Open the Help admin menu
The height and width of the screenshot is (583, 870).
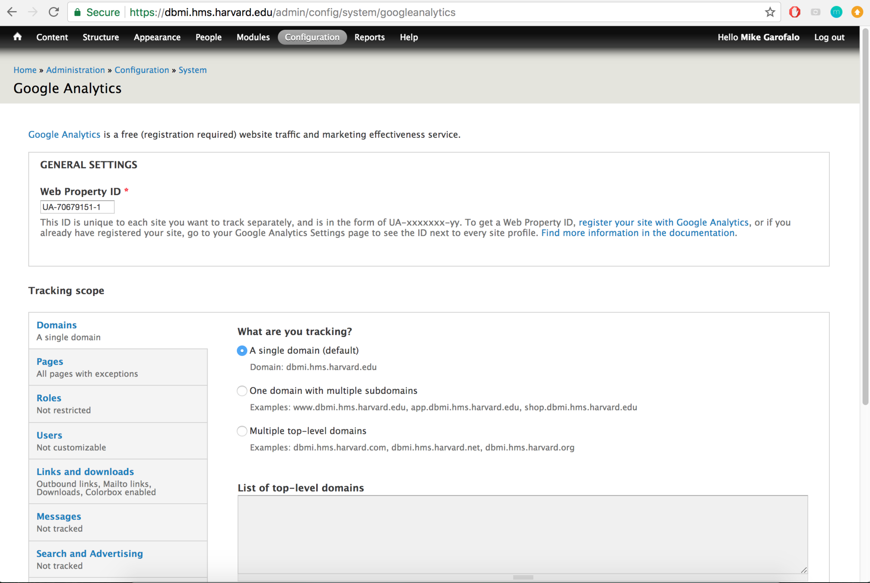tap(409, 37)
